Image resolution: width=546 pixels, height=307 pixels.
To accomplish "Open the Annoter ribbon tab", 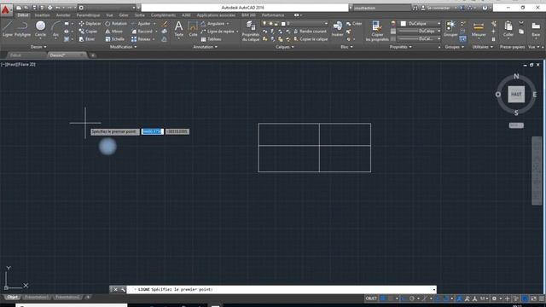I will (63, 15).
